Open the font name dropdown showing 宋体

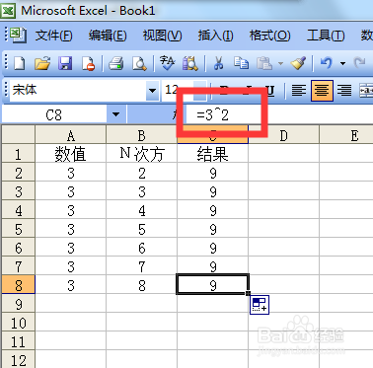(152, 90)
